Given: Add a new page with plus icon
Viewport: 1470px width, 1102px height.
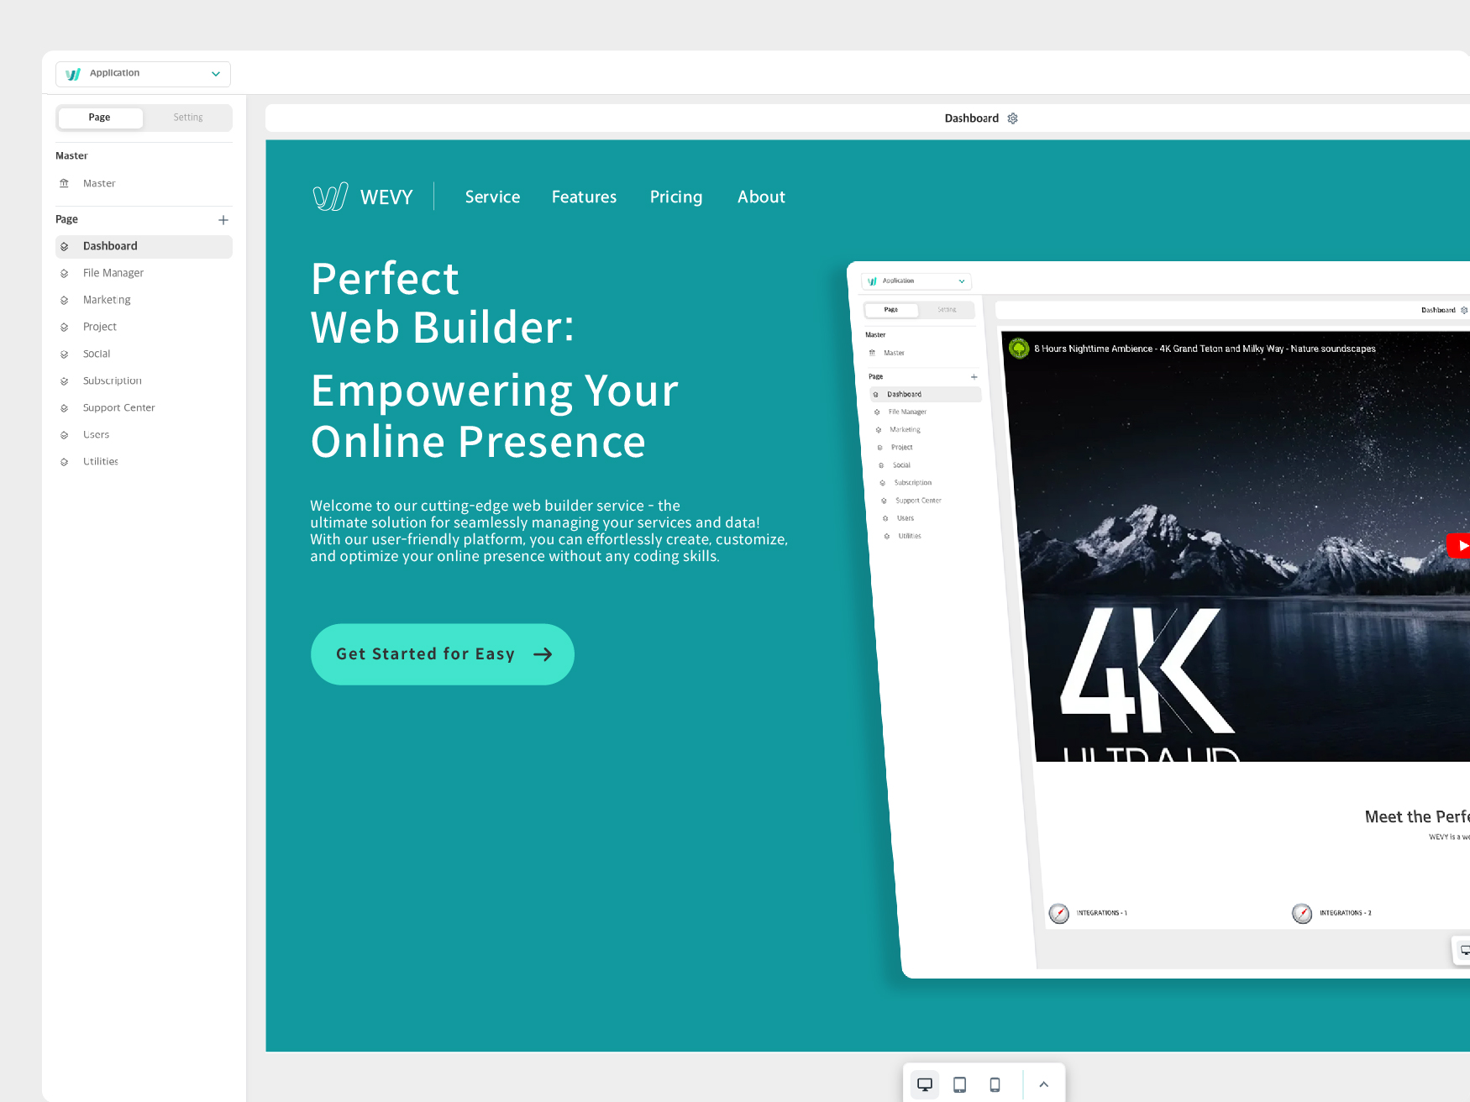Looking at the screenshot, I should click(x=223, y=220).
